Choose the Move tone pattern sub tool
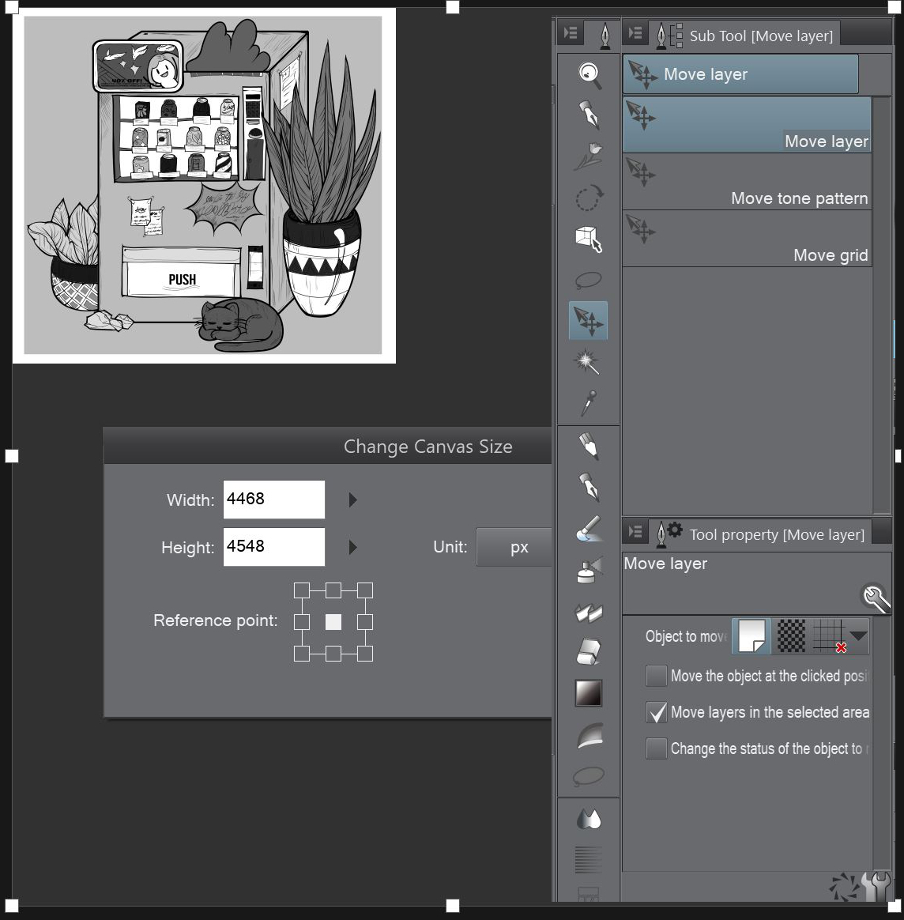 (747, 182)
